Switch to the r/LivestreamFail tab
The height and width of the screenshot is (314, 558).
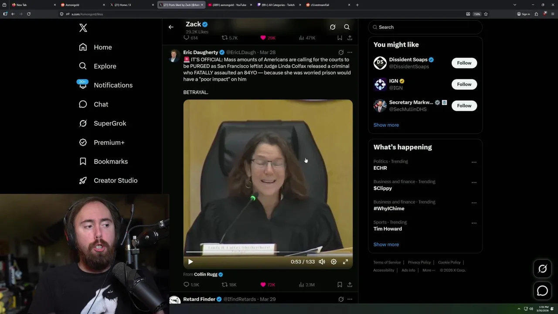click(328, 5)
